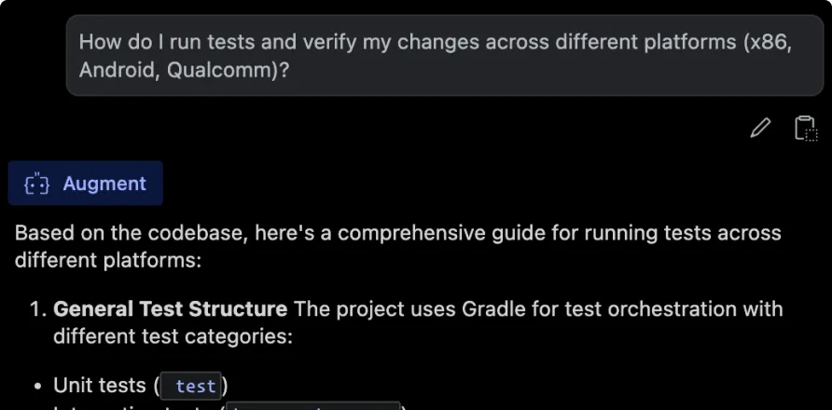Click the "Unit tests" bullet text
This screenshot has width=832, height=410.
point(99,385)
